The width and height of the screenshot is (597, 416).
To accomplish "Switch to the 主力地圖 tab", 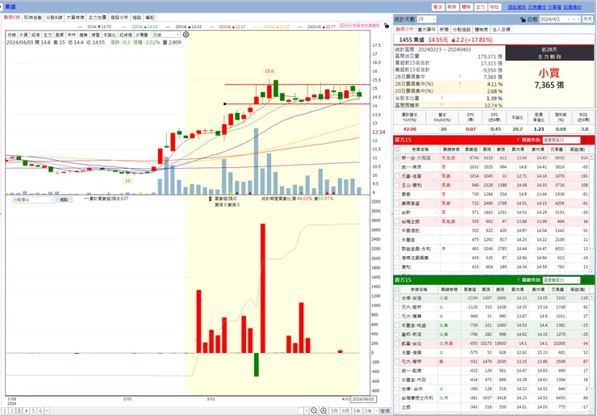I will 97,18.
